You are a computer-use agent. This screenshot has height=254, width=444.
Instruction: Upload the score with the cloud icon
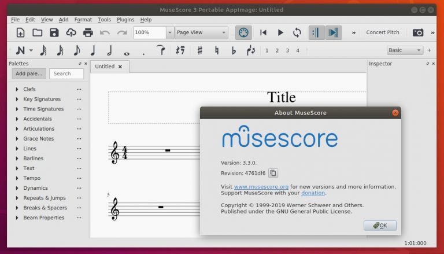tap(71, 32)
